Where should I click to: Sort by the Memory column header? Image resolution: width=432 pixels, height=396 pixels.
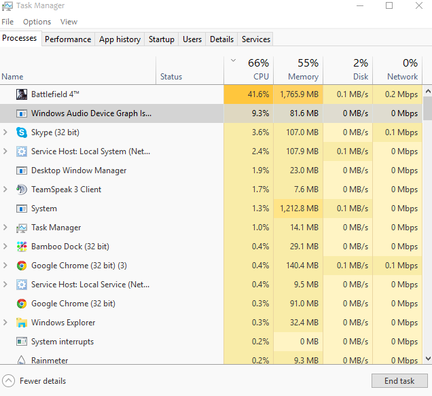[x=298, y=70]
